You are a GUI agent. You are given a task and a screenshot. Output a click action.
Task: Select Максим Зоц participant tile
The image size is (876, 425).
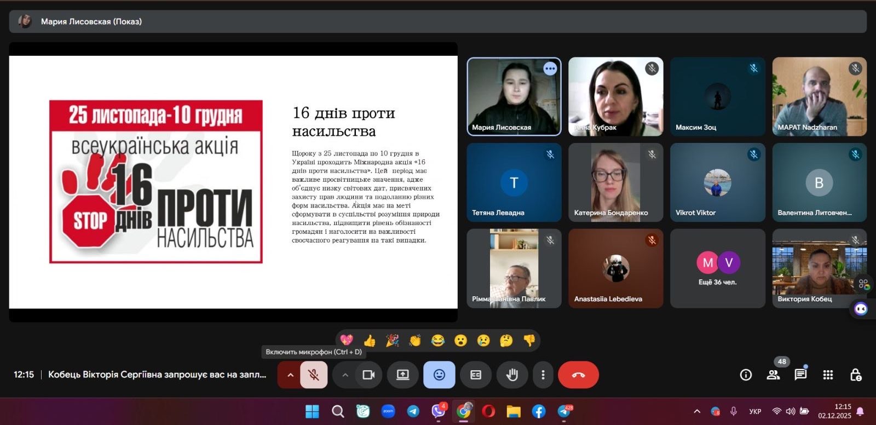718,96
